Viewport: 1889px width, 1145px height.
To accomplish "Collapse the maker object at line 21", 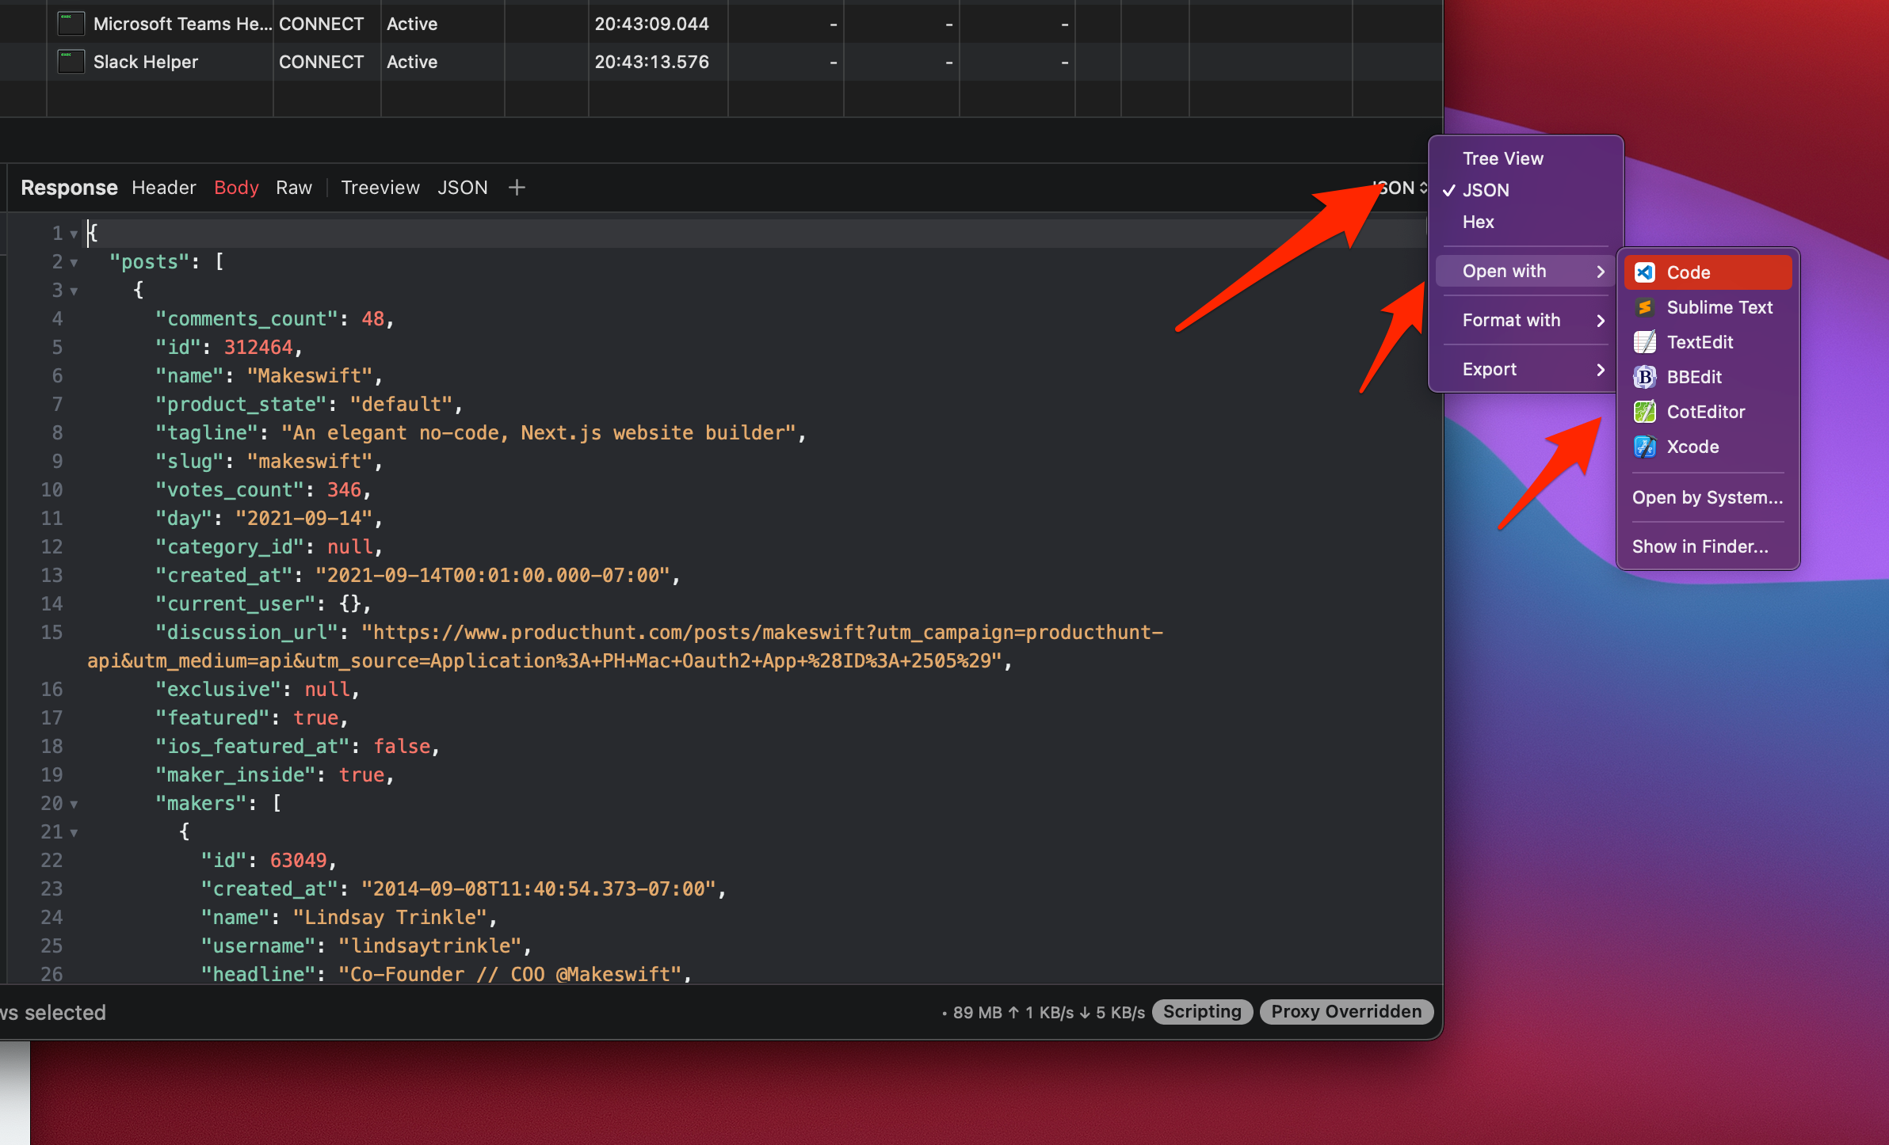I will tap(74, 833).
